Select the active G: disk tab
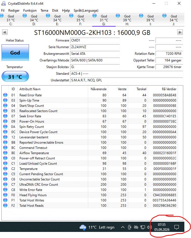Image resolution: width=191 pixels, height=238 pixels. 104,20
